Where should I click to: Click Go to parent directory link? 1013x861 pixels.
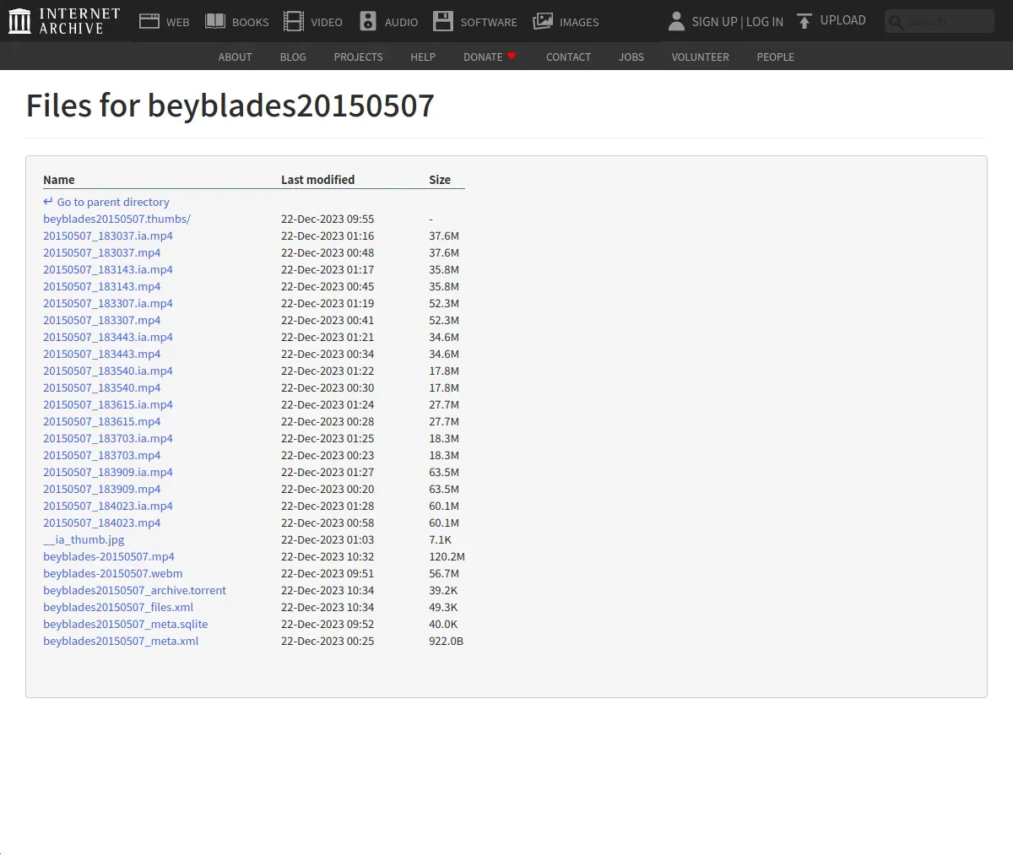(113, 202)
